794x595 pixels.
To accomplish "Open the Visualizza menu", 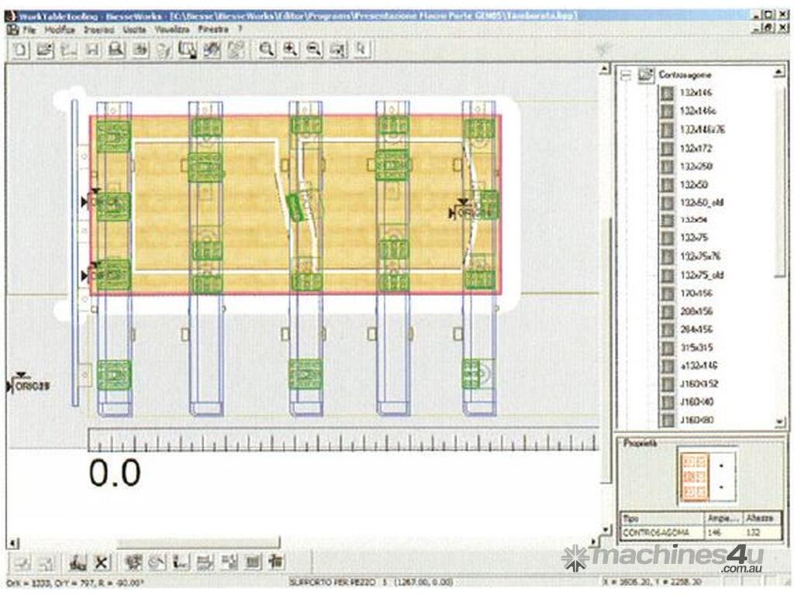I will [171, 29].
